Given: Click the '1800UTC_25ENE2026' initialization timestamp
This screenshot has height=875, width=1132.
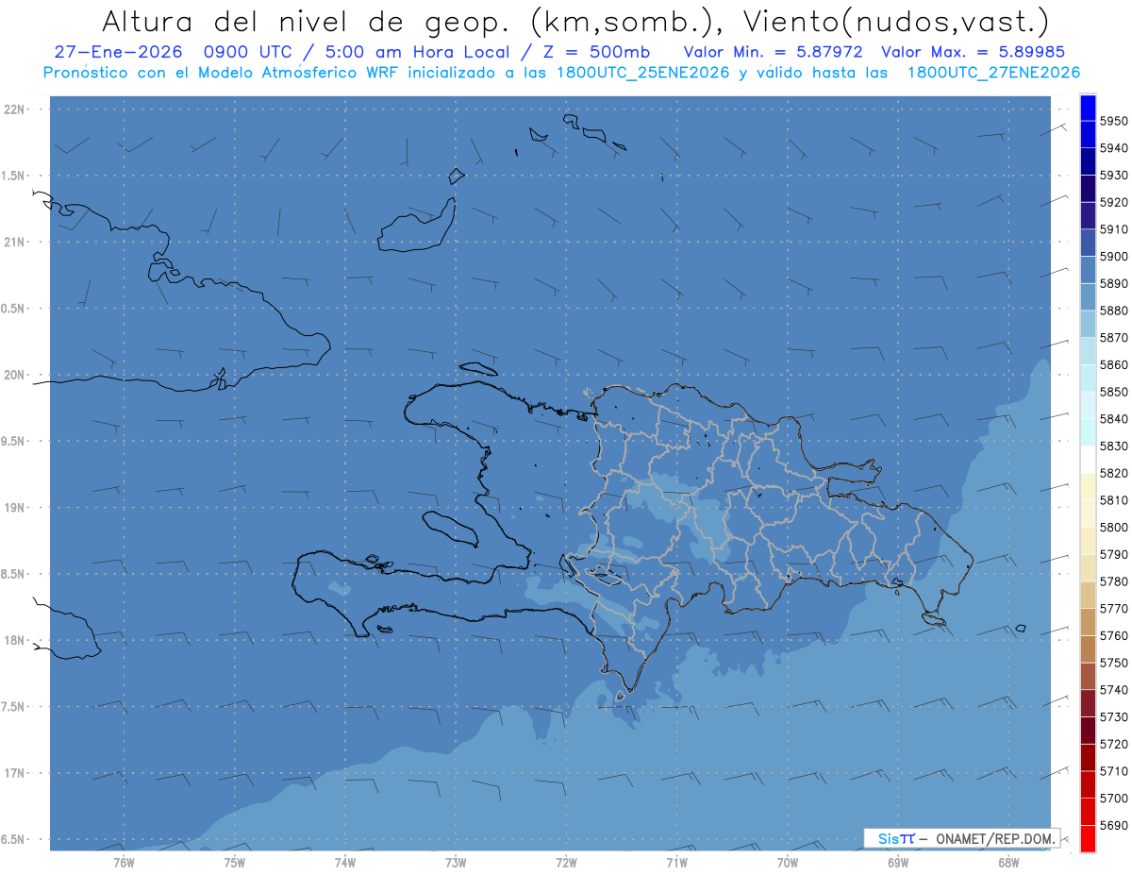Looking at the screenshot, I should point(643,73).
